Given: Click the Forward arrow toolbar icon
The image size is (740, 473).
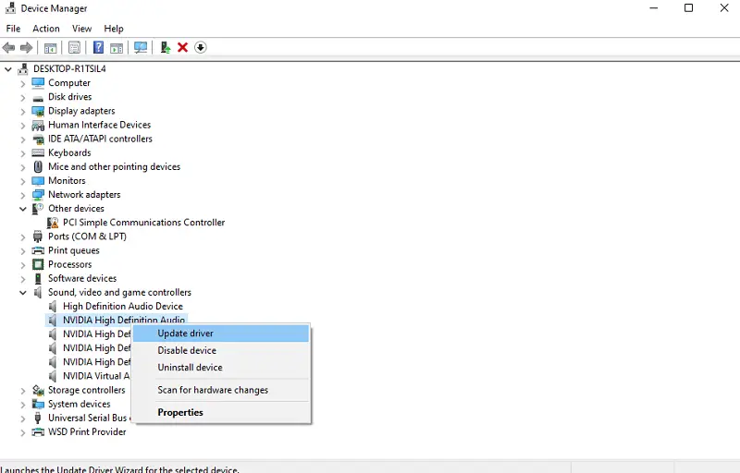Looking at the screenshot, I should [27, 48].
